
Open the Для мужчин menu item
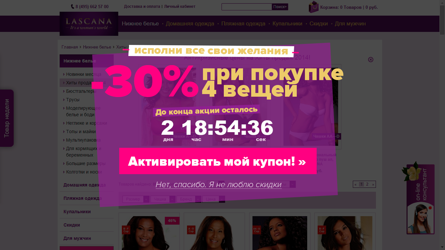350,24
